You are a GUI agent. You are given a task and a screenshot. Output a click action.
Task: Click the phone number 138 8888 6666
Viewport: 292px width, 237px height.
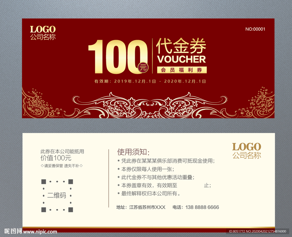[202, 207]
